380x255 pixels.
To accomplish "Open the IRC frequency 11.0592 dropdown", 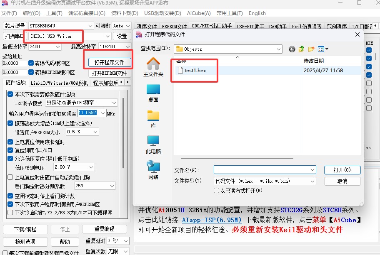I will (92, 113).
